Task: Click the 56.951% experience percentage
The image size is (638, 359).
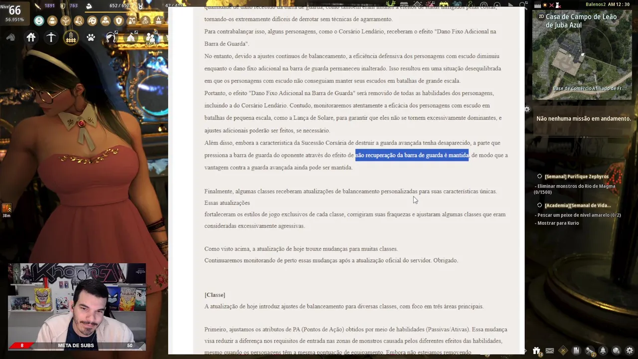Action: click(x=14, y=20)
